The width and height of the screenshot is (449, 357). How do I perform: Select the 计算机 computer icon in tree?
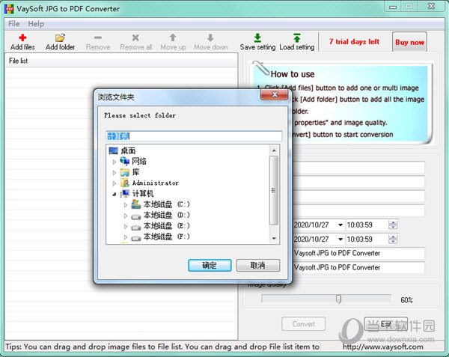coord(124,194)
